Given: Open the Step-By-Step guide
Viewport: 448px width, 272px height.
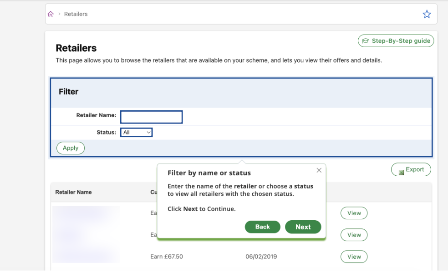Looking at the screenshot, I should point(396,40).
